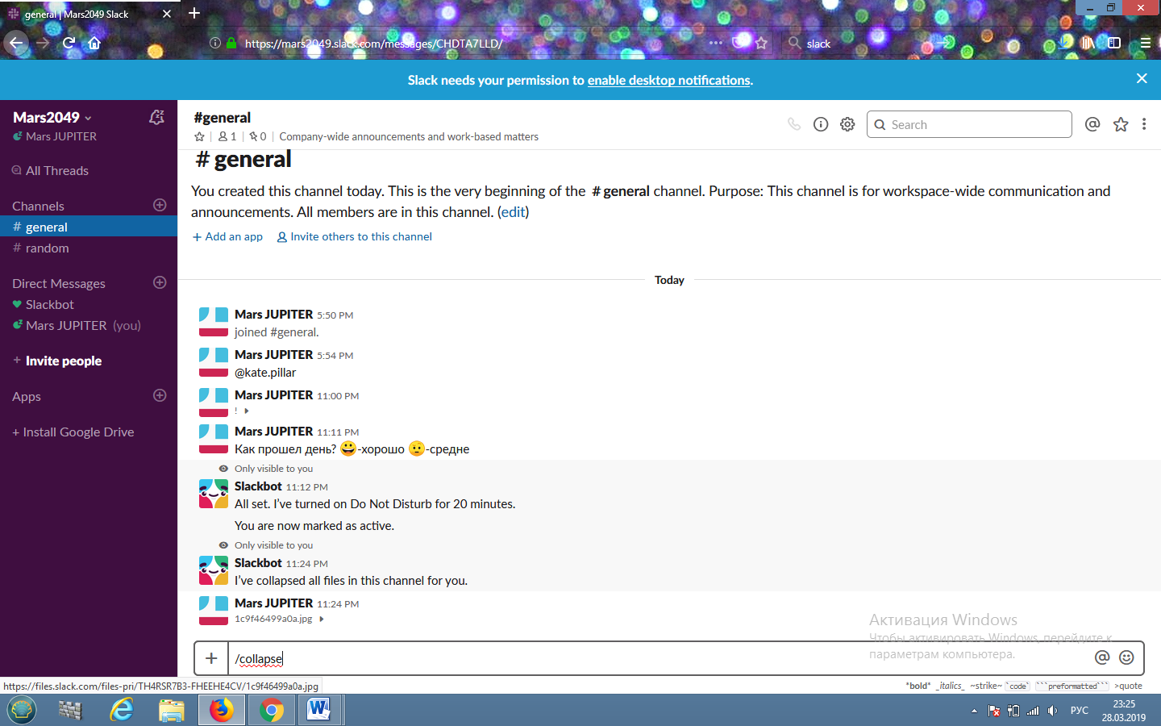Open Firefox page actions menu
The width and height of the screenshot is (1161, 726).
click(716, 43)
